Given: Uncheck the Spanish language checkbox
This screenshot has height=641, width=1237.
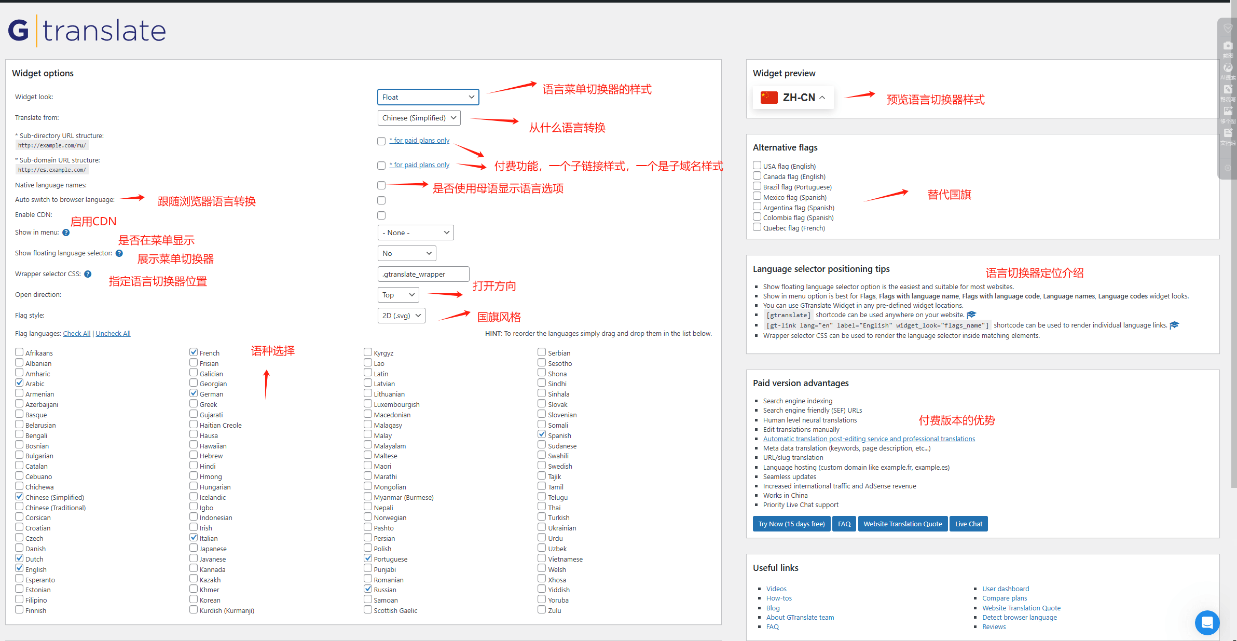Looking at the screenshot, I should tap(542, 434).
